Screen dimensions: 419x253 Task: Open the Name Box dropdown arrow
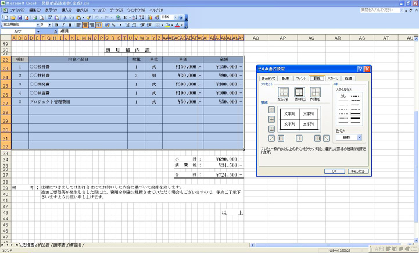tap(38, 31)
